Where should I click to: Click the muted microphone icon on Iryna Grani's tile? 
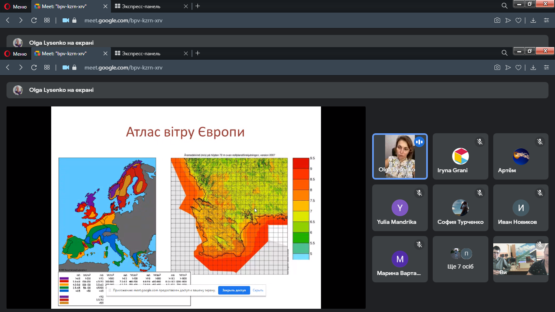click(479, 142)
